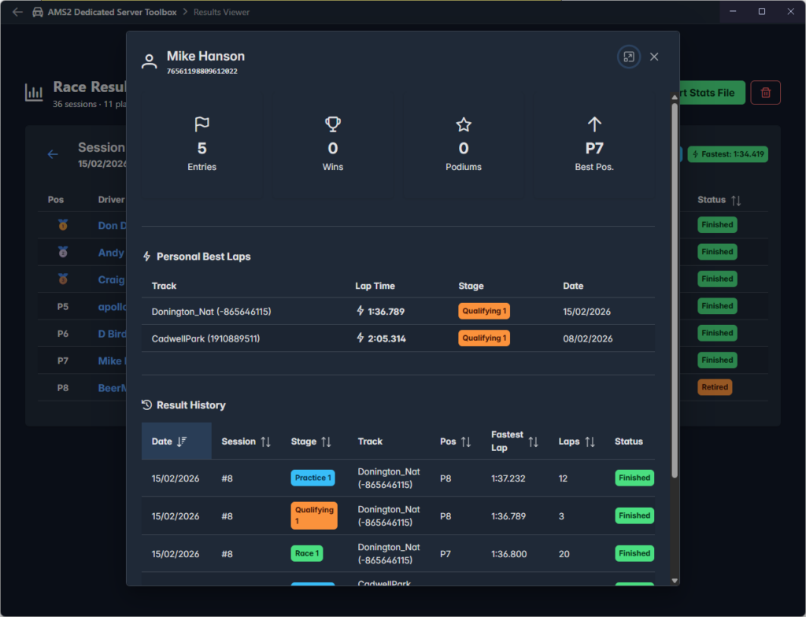Click the dialog scrollbar down arrow
This screenshot has height=617, width=806.
pos(674,581)
